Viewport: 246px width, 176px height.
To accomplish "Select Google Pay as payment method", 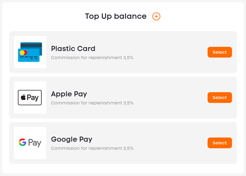I will [220, 143].
